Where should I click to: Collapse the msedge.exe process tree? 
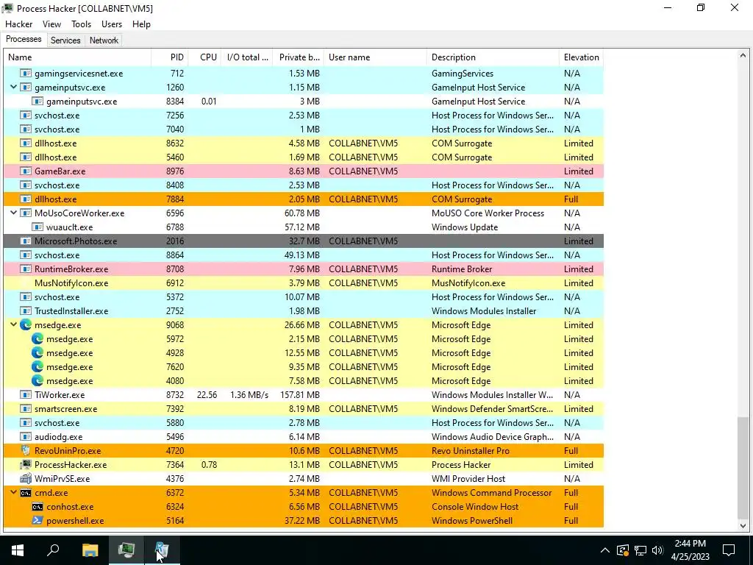13,324
